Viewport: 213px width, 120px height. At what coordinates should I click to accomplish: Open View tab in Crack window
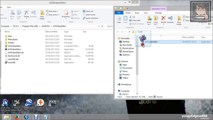pyautogui.click(x=146, y=13)
